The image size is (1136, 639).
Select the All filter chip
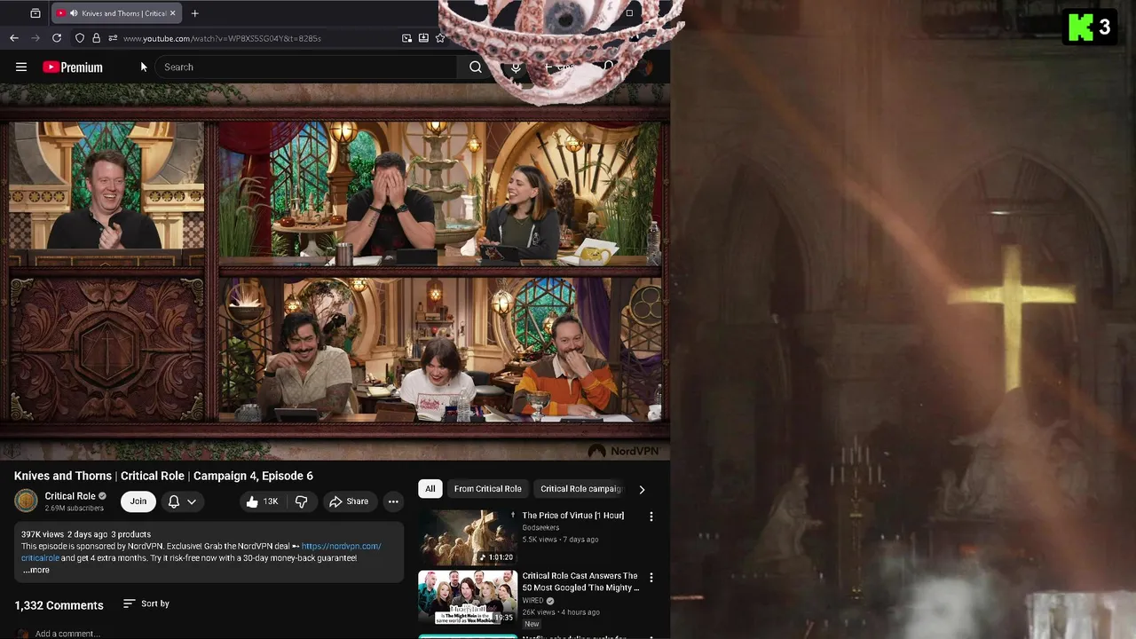click(430, 489)
